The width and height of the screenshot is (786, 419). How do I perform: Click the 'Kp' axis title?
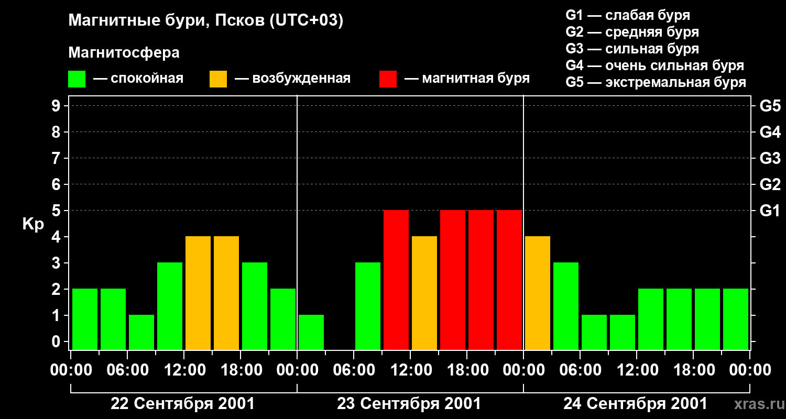click(x=33, y=225)
